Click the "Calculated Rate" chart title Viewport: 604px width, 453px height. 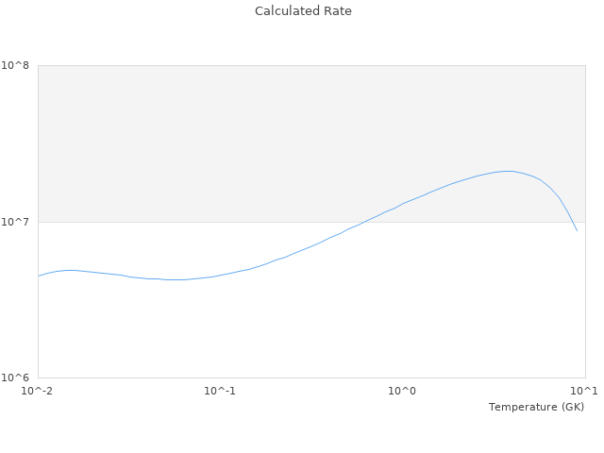tap(302, 11)
